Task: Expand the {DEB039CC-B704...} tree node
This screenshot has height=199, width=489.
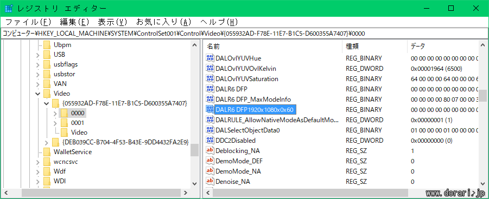Action: [47, 142]
